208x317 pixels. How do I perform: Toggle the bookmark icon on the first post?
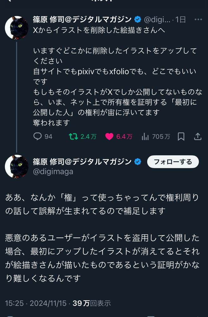click(181, 137)
